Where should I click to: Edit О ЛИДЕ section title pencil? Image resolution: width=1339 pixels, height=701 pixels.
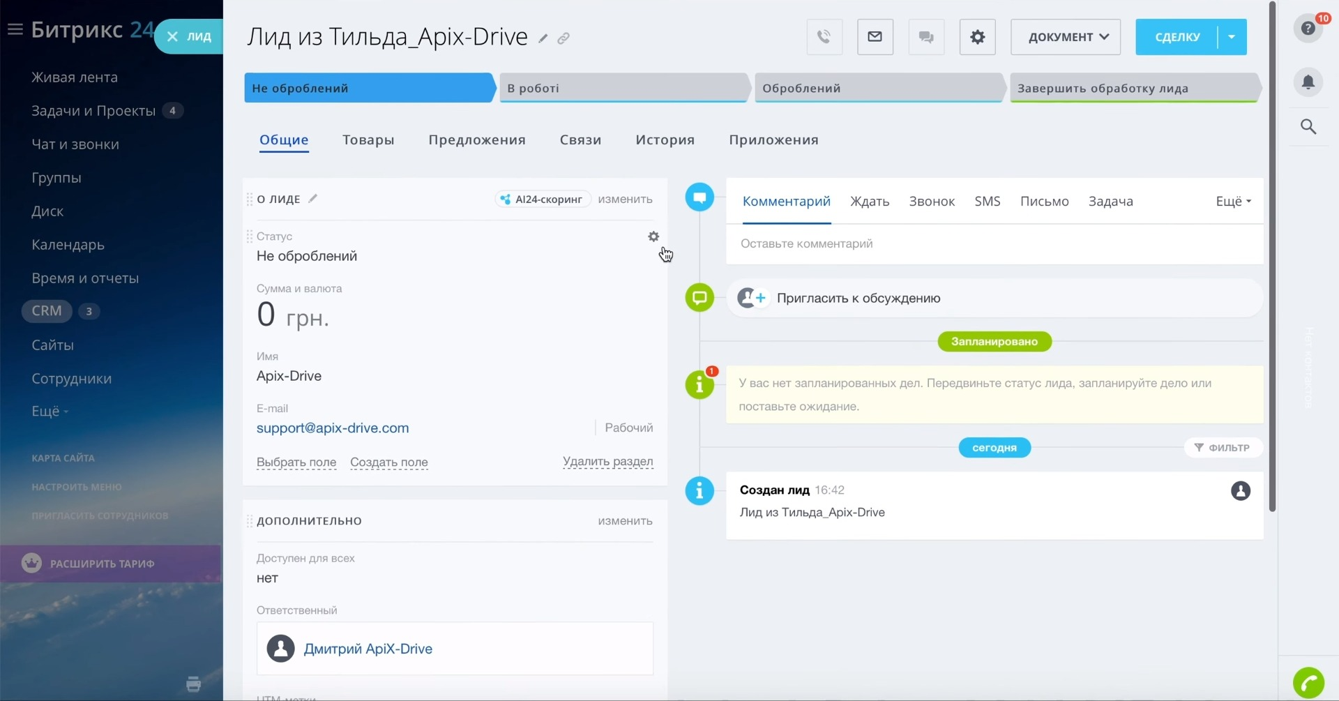click(x=313, y=199)
